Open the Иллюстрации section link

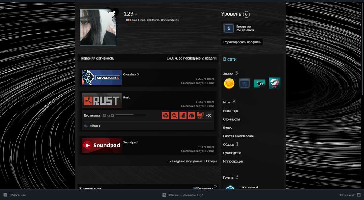point(233,161)
